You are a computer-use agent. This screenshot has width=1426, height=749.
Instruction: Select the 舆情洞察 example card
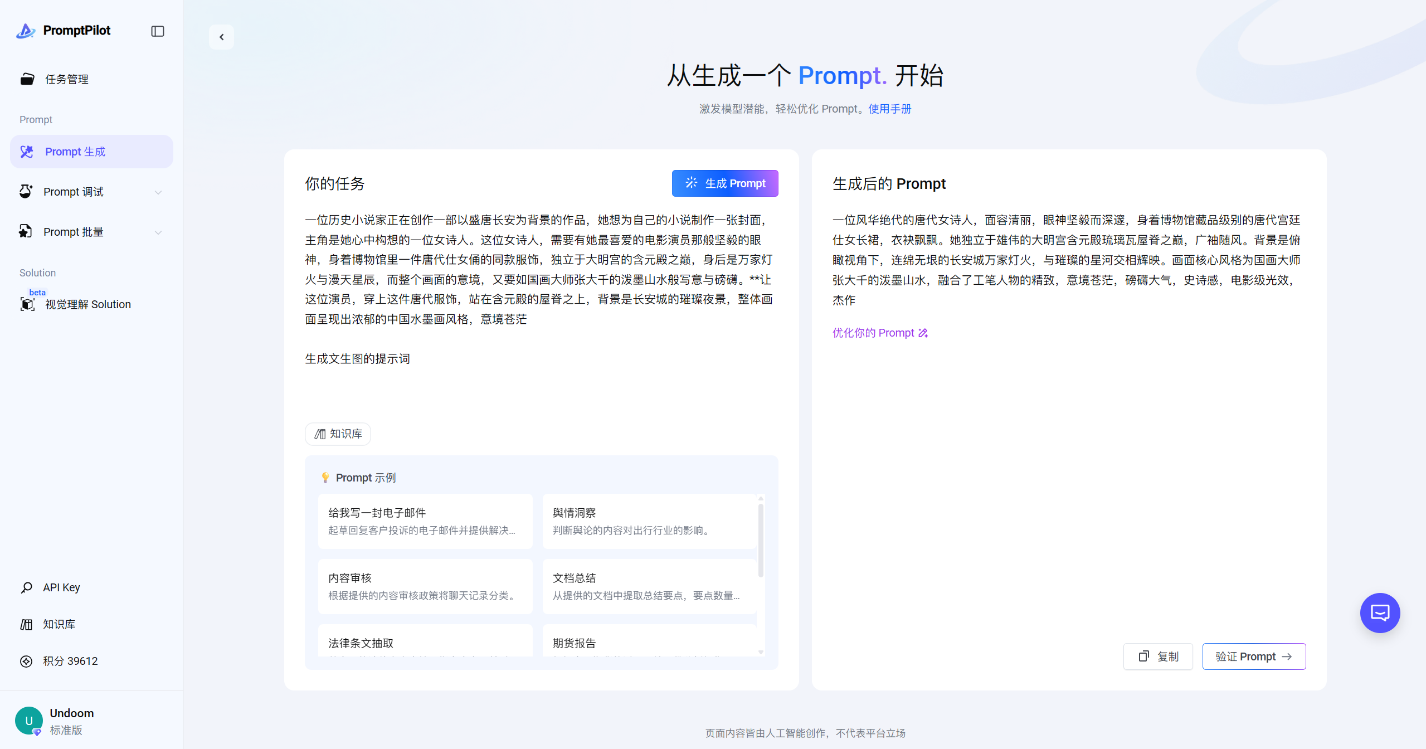[x=649, y=521]
